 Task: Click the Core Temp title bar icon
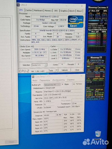pyautogui.click(x=33, y=77)
